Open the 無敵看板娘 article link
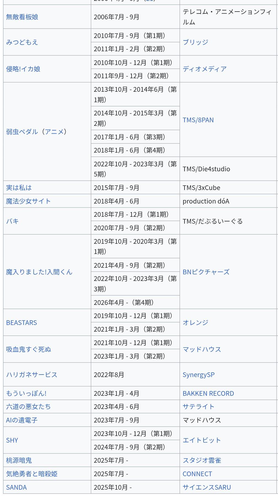 point(22,17)
